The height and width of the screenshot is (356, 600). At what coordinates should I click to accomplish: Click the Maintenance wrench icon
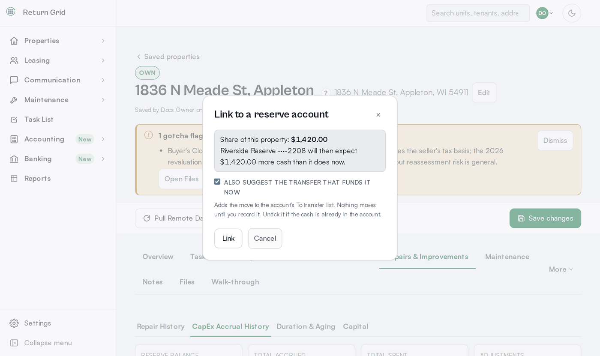[14, 100]
